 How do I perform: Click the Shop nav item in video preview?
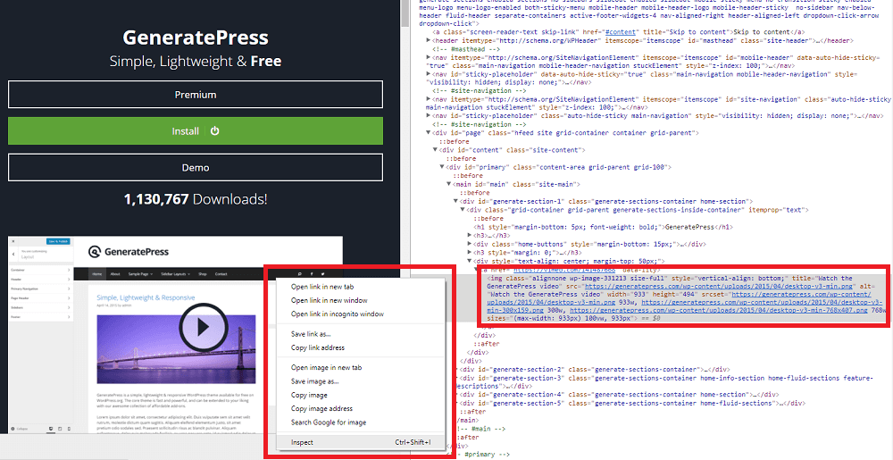(x=202, y=274)
